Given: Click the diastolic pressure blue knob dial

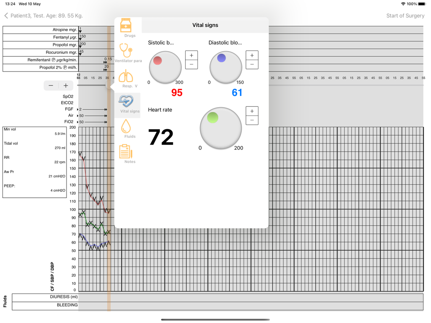Looking at the screenshot, I should [x=226, y=67].
